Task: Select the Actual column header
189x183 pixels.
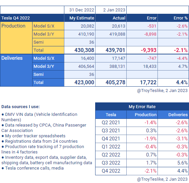Action: [111, 18]
